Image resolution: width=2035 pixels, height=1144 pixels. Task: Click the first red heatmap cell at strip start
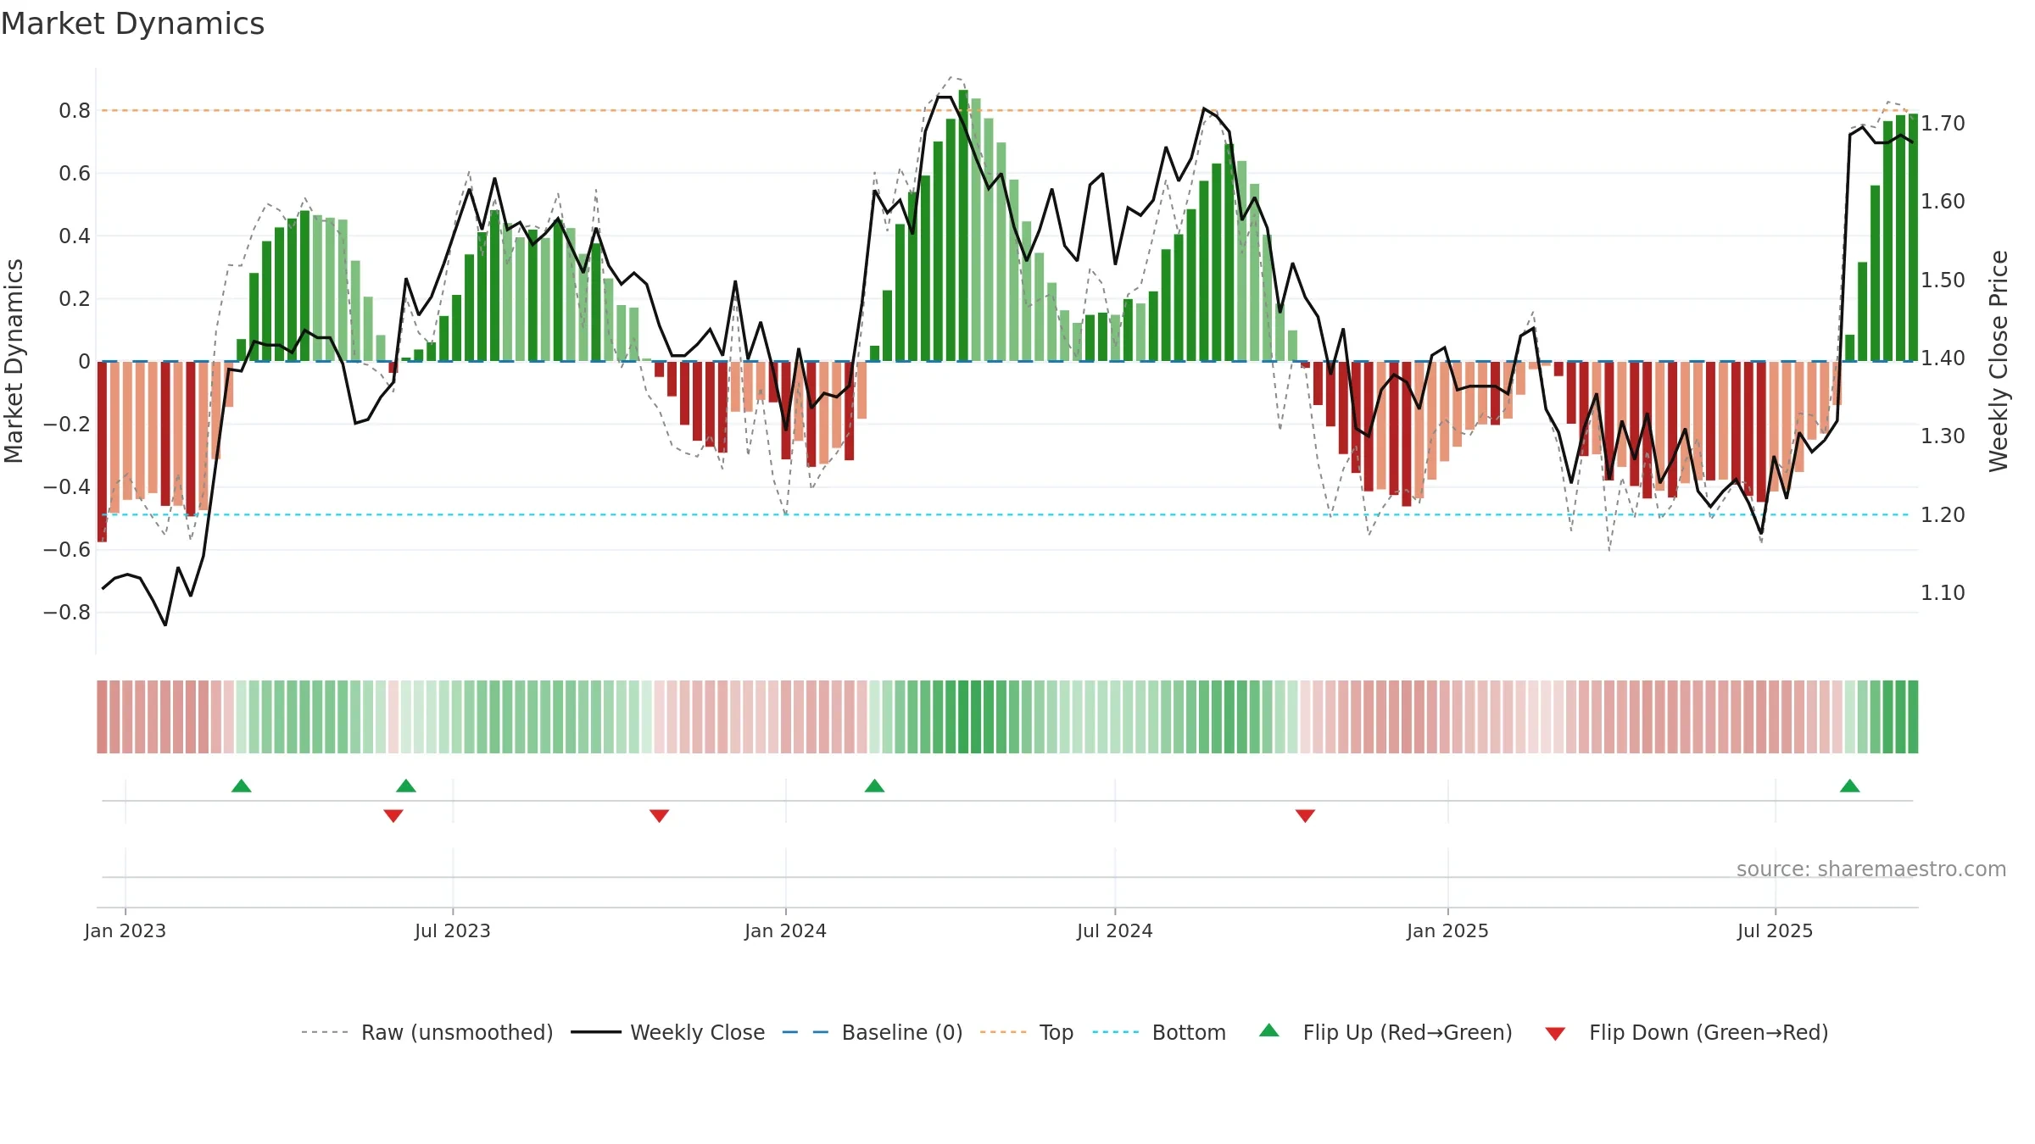pyautogui.click(x=102, y=717)
